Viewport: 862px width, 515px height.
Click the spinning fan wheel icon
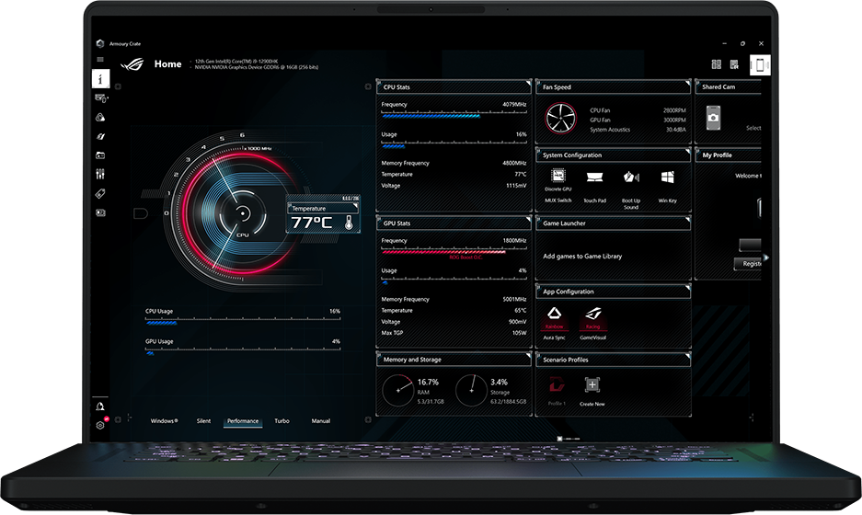561,118
